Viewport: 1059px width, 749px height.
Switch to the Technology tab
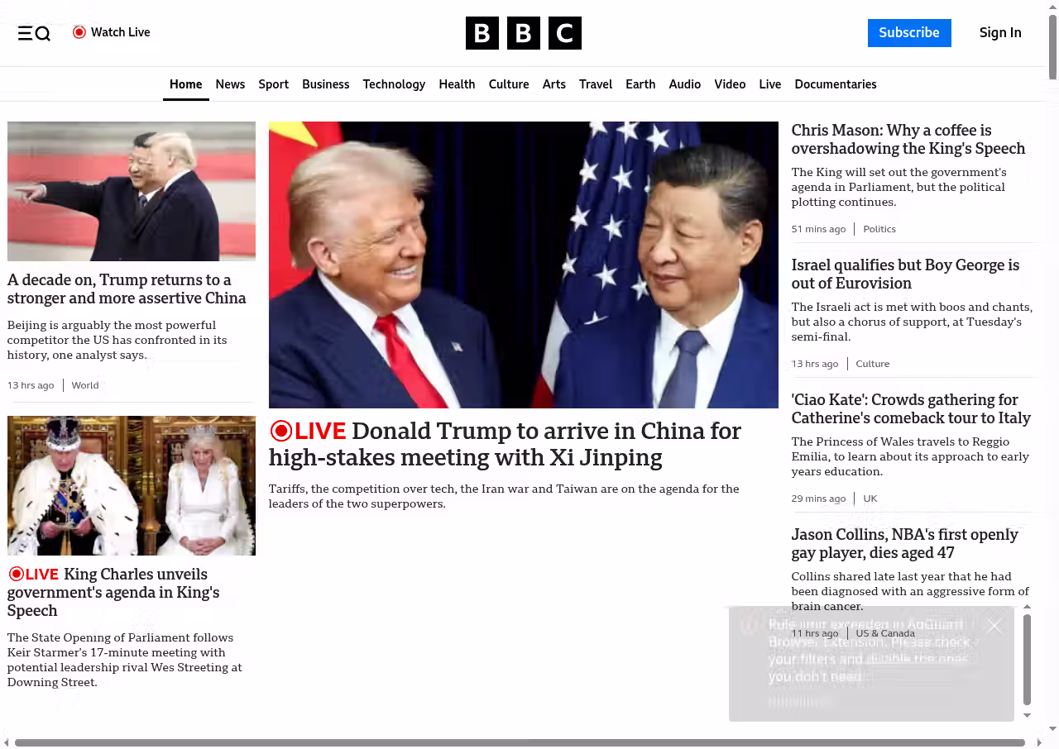394,84
